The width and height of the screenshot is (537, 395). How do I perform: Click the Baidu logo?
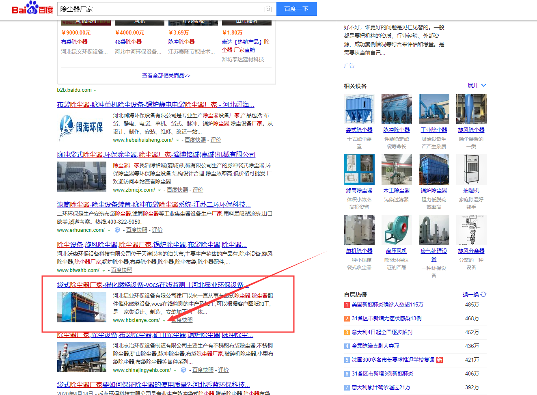coord(32,9)
